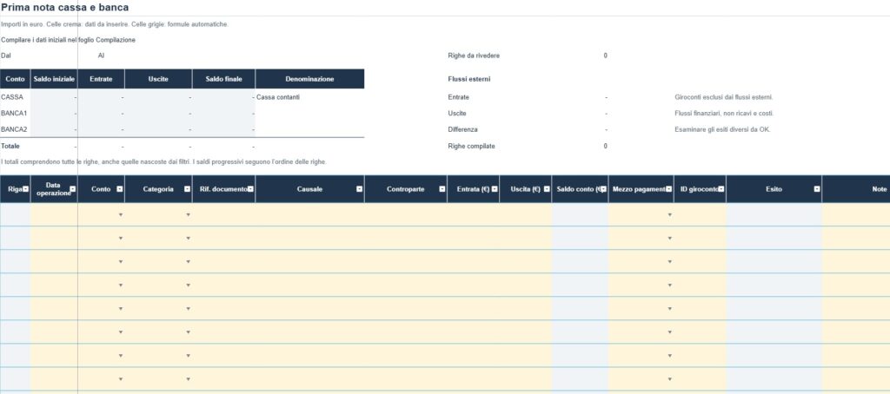890x394 pixels.
Task: Open the Entrata (€) filter button
Action: tap(495, 189)
